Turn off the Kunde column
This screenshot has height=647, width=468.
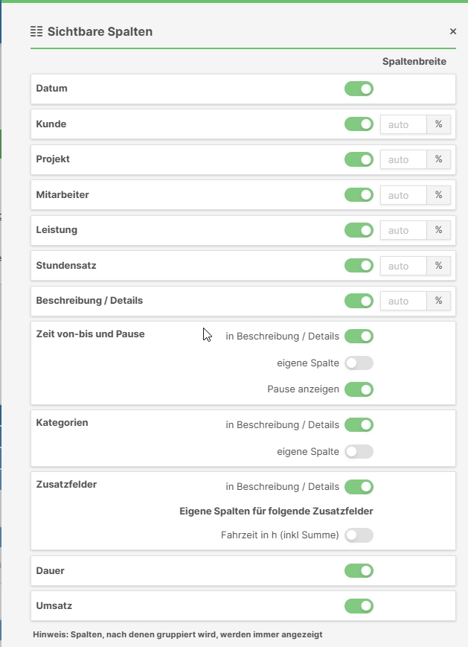(x=359, y=124)
